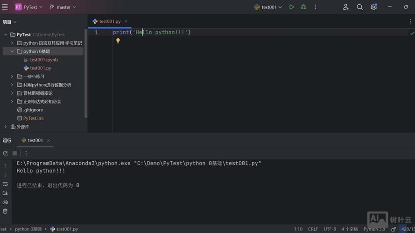Click the print icon in Run panel
Screen dimensions: 415x233
click(x=6, y=202)
